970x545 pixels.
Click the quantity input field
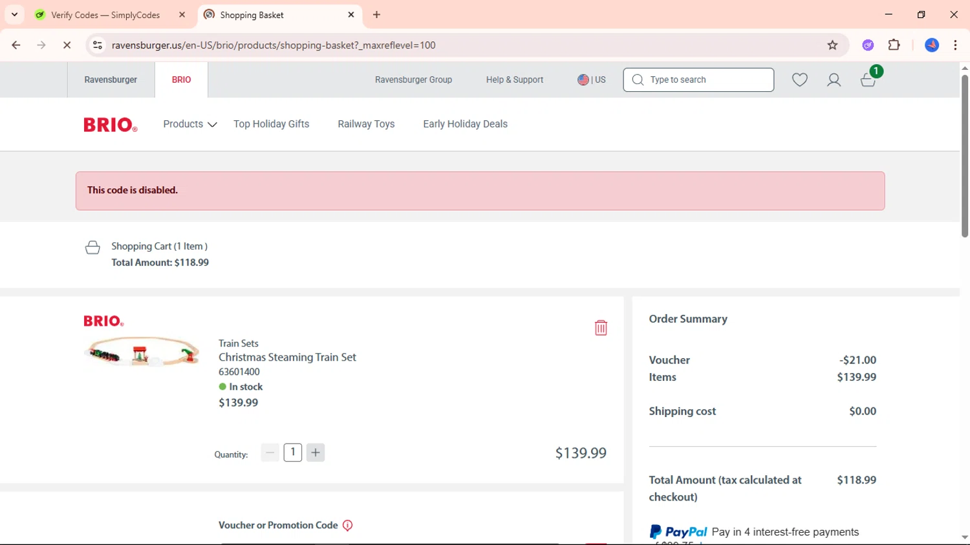[293, 452]
